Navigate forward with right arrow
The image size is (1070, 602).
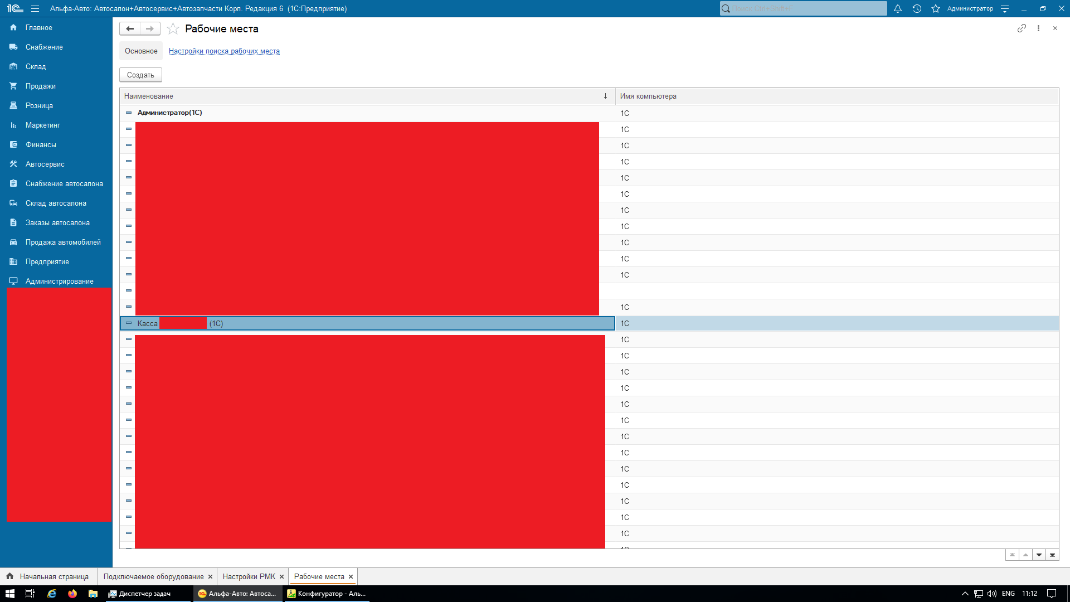150,28
